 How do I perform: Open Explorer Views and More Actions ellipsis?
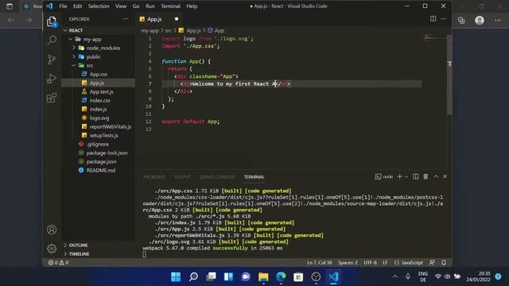(126, 19)
